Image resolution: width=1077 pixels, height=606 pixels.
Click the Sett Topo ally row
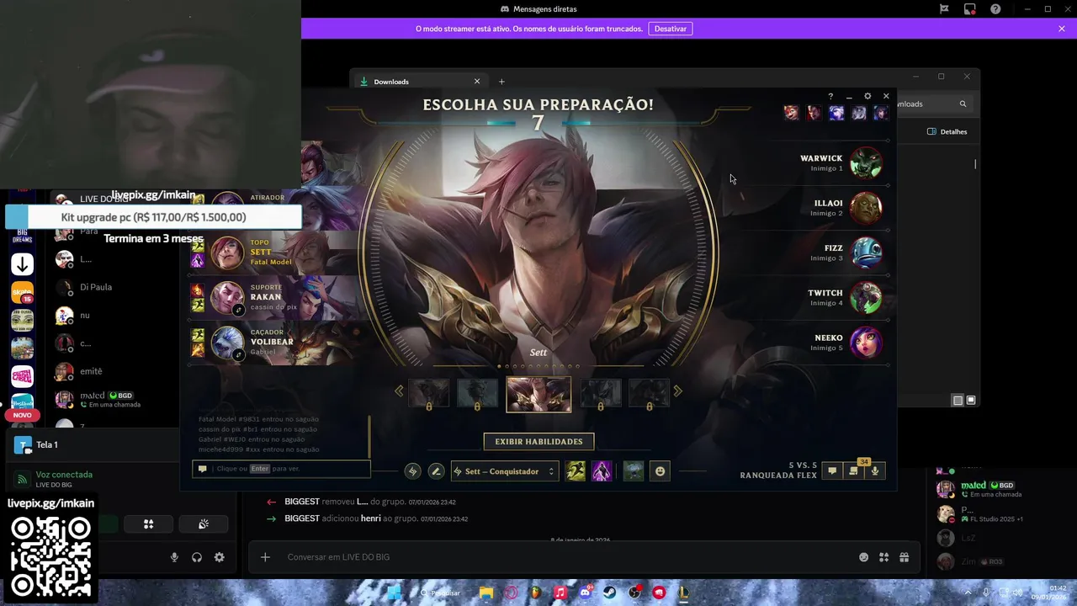[278, 252]
